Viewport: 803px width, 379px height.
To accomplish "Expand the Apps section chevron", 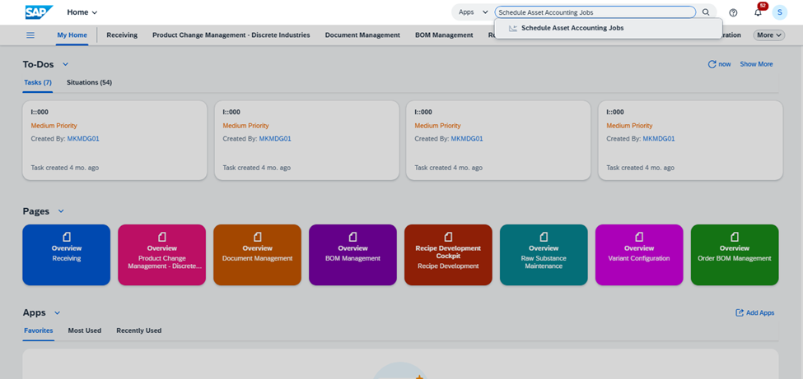I will 57,312.
